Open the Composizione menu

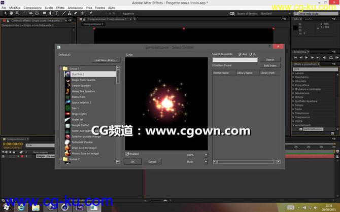coord(32,8)
